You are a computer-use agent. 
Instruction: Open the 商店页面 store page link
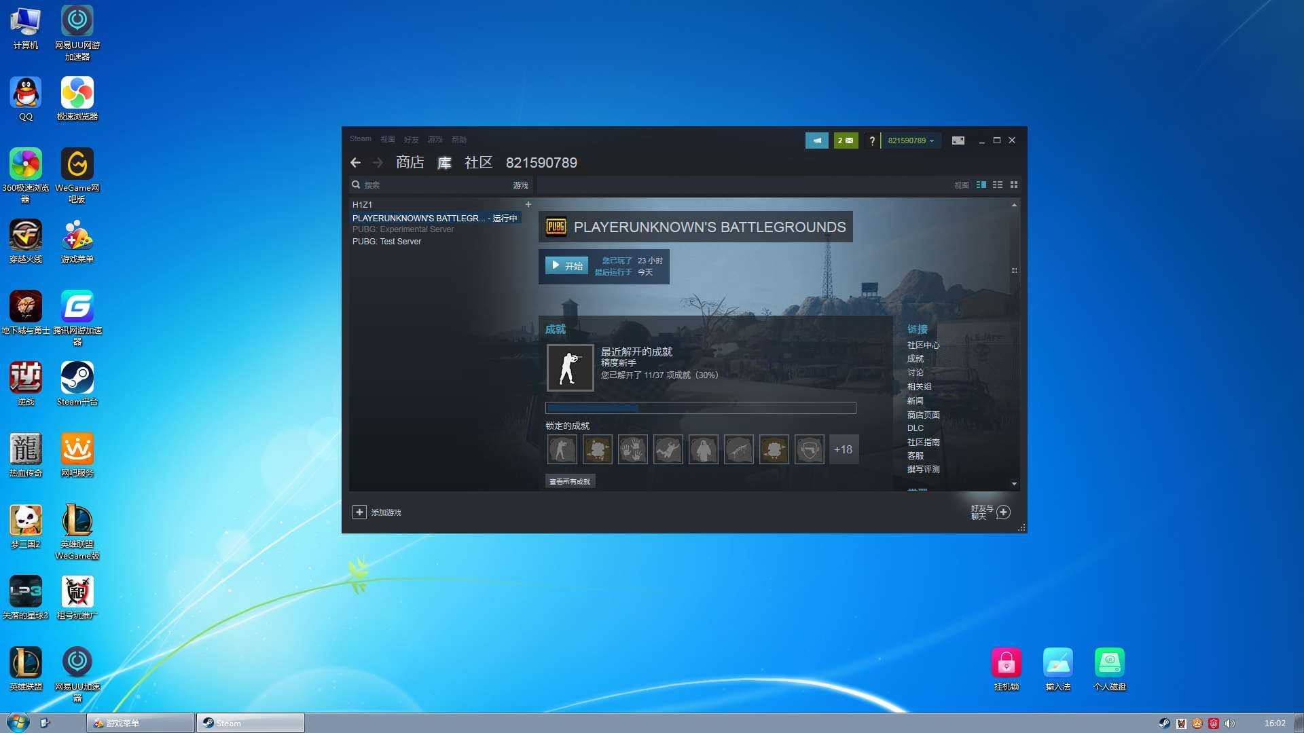(923, 415)
